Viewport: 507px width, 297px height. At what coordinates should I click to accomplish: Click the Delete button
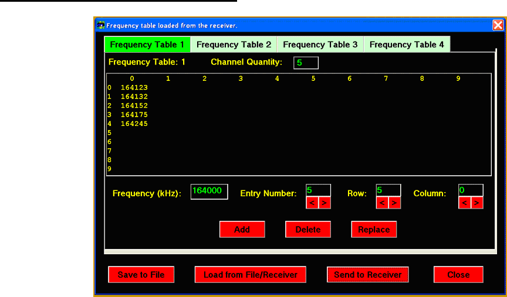tap(308, 229)
